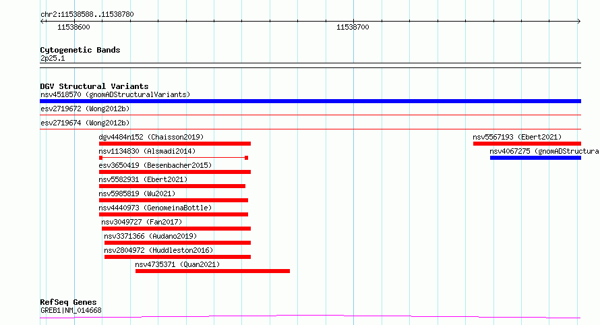Click the red bar under esv3650419
Viewport: 600px width, 325px height.
(175, 172)
